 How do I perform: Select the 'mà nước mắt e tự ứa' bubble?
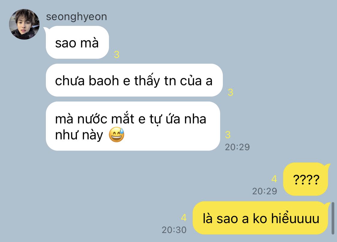point(133,126)
